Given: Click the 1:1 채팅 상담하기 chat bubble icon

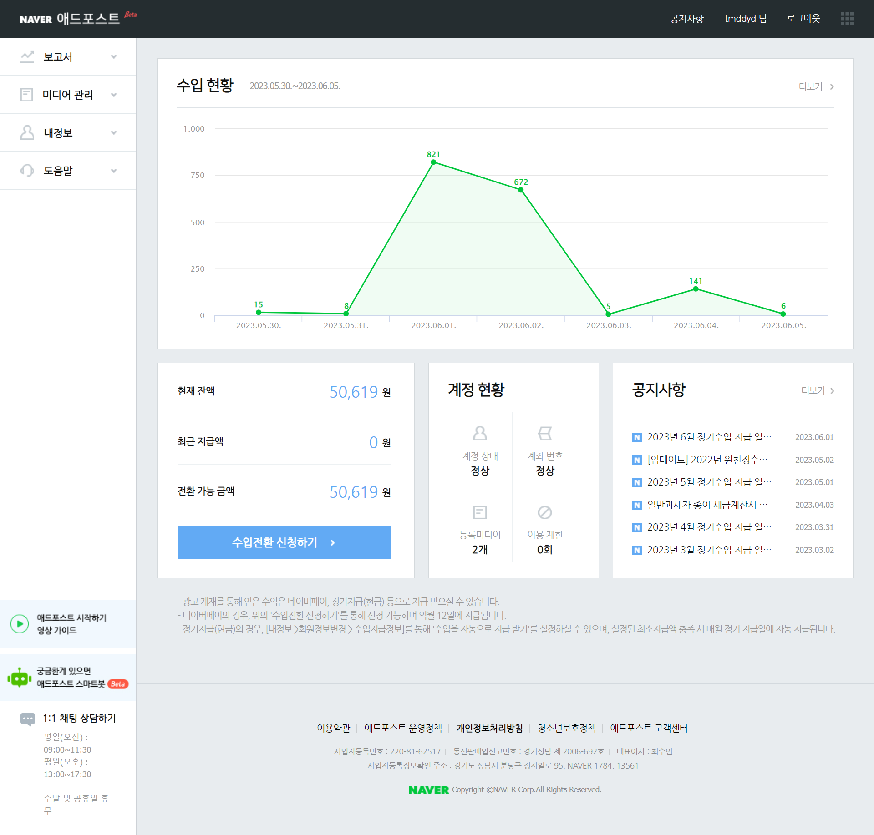Looking at the screenshot, I should [x=28, y=719].
